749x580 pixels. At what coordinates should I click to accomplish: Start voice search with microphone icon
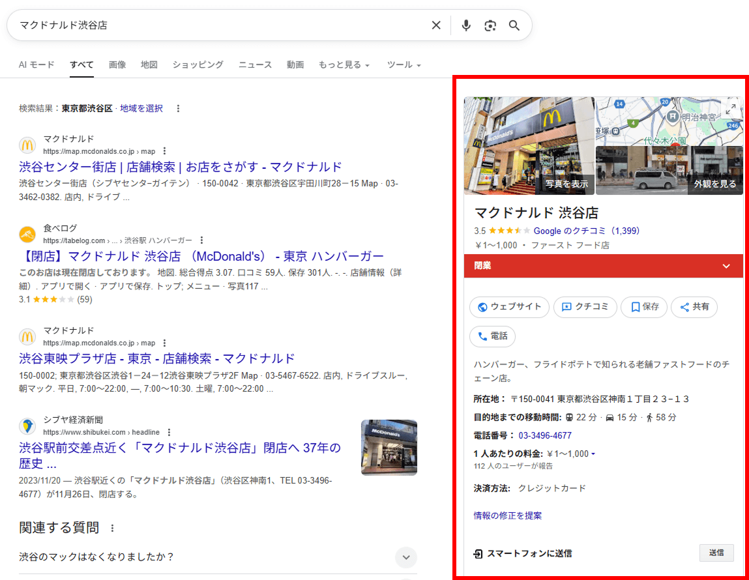point(466,25)
